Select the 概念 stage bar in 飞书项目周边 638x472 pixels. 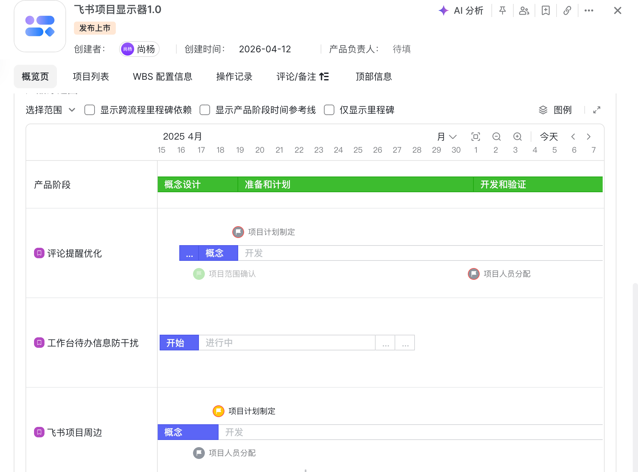tap(188, 432)
